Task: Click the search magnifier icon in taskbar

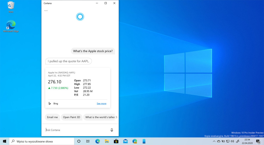Action: pyautogui.click(x=13, y=141)
